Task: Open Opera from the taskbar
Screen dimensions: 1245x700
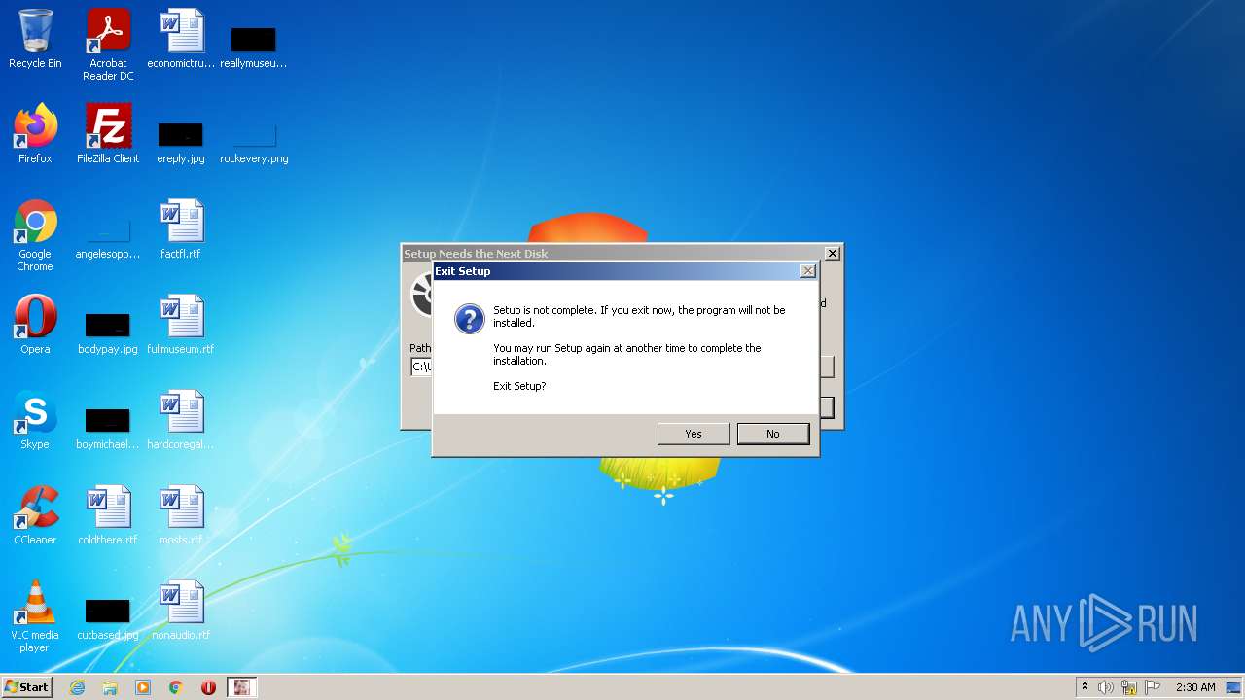Action: (208, 687)
